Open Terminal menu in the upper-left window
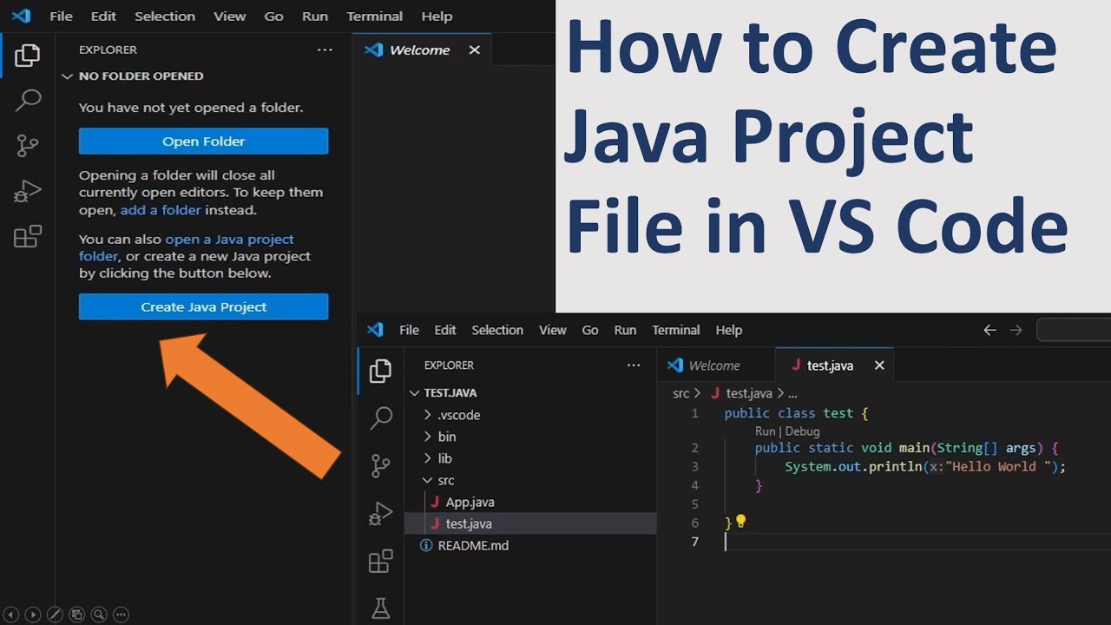Screen dimensions: 1111x625 coord(374,16)
